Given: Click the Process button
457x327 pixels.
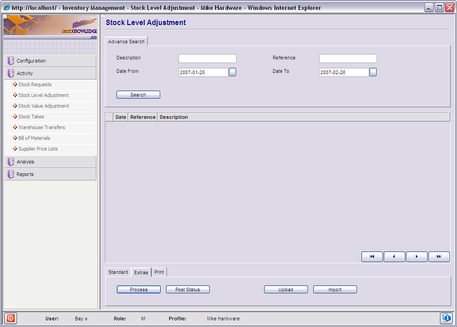Looking at the screenshot, I should 138,289.
